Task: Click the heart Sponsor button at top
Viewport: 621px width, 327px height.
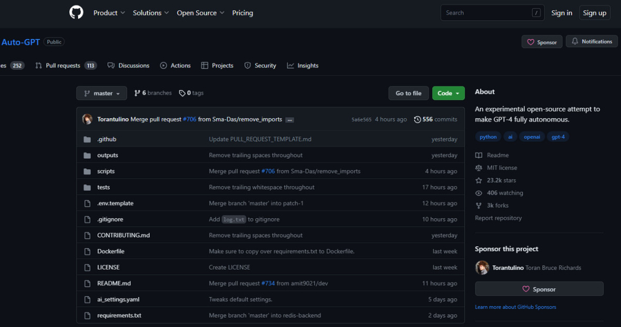Action: pos(542,42)
